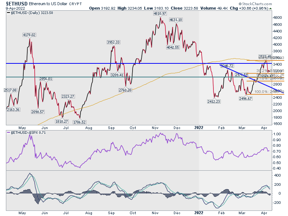Image resolution: width=288 pixels, height=216 pixels.
Task: Click the $ETHUSD:$SPX 0.71 ratio legend
Action: [x=26, y=133]
